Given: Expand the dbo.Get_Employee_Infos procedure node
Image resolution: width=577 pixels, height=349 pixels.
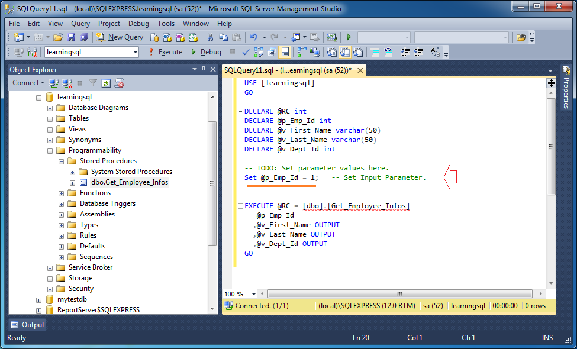Looking at the screenshot, I should (72, 183).
